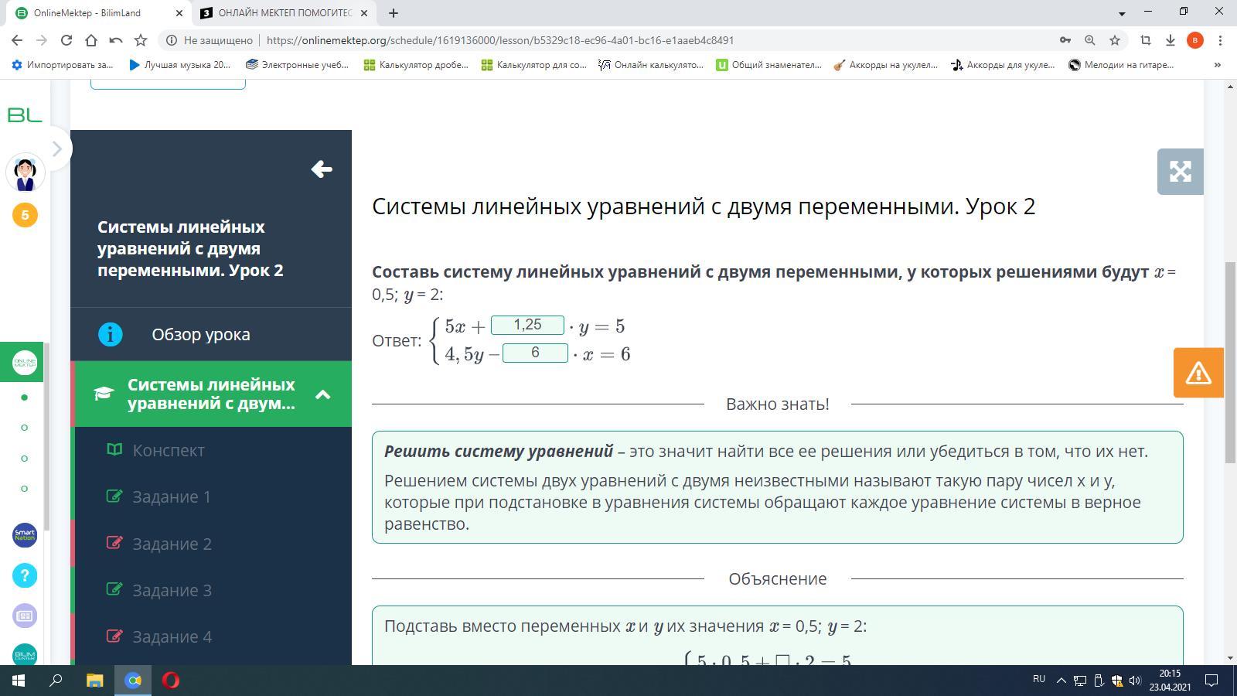Screen dimensions: 1237x696
Task: Expand the sidebar with the chevron handle
Action: tap(56, 148)
